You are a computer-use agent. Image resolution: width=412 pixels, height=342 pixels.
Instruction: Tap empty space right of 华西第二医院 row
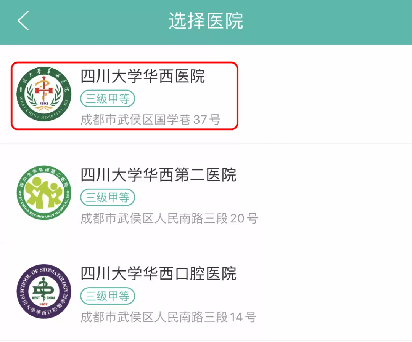pyautogui.click(x=334, y=193)
